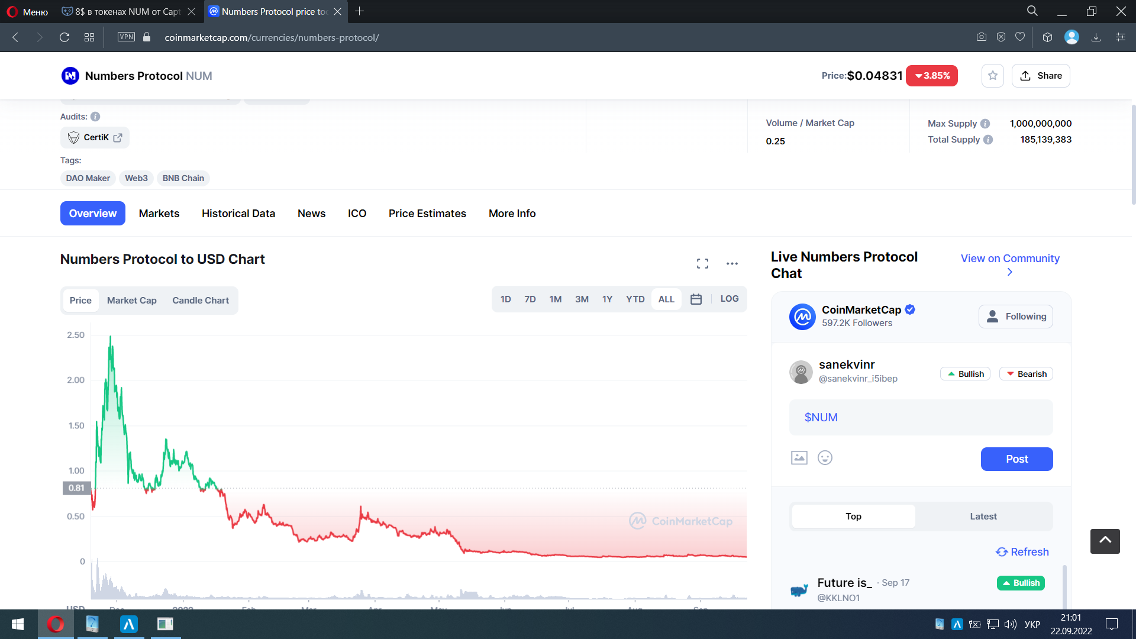
Task: Click the Total Supply info icon
Action: [x=988, y=140]
